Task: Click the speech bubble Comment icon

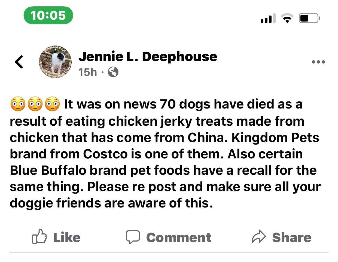Action: [133, 237]
